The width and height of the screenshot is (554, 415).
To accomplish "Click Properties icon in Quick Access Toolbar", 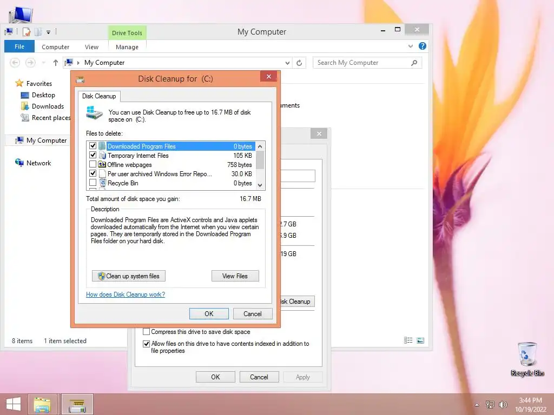I will 27,32.
